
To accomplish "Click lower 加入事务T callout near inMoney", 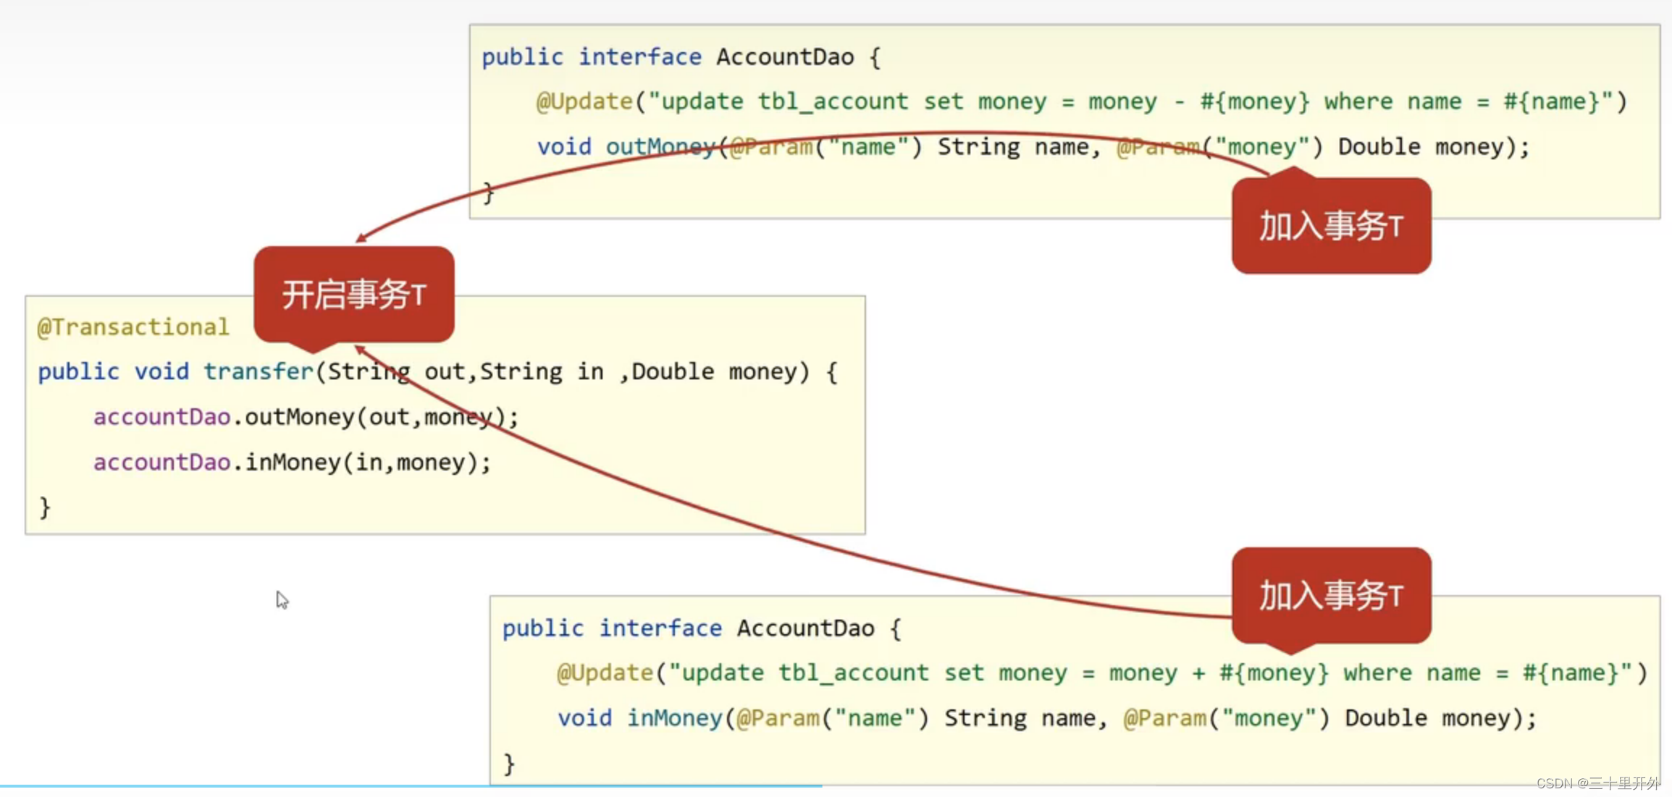I will pos(1331,595).
